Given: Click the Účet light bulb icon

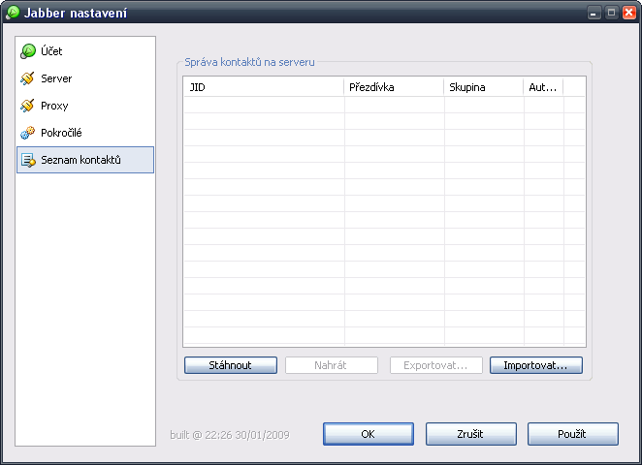Looking at the screenshot, I should point(28,51).
